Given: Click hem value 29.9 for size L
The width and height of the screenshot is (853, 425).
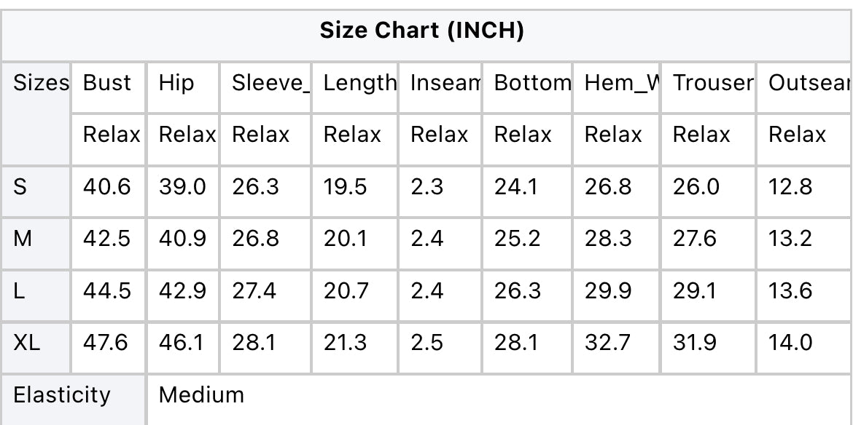Looking at the screenshot, I should pyautogui.click(x=608, y=291).
